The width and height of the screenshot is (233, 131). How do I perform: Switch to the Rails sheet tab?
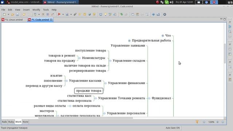[x=4, y=122]
